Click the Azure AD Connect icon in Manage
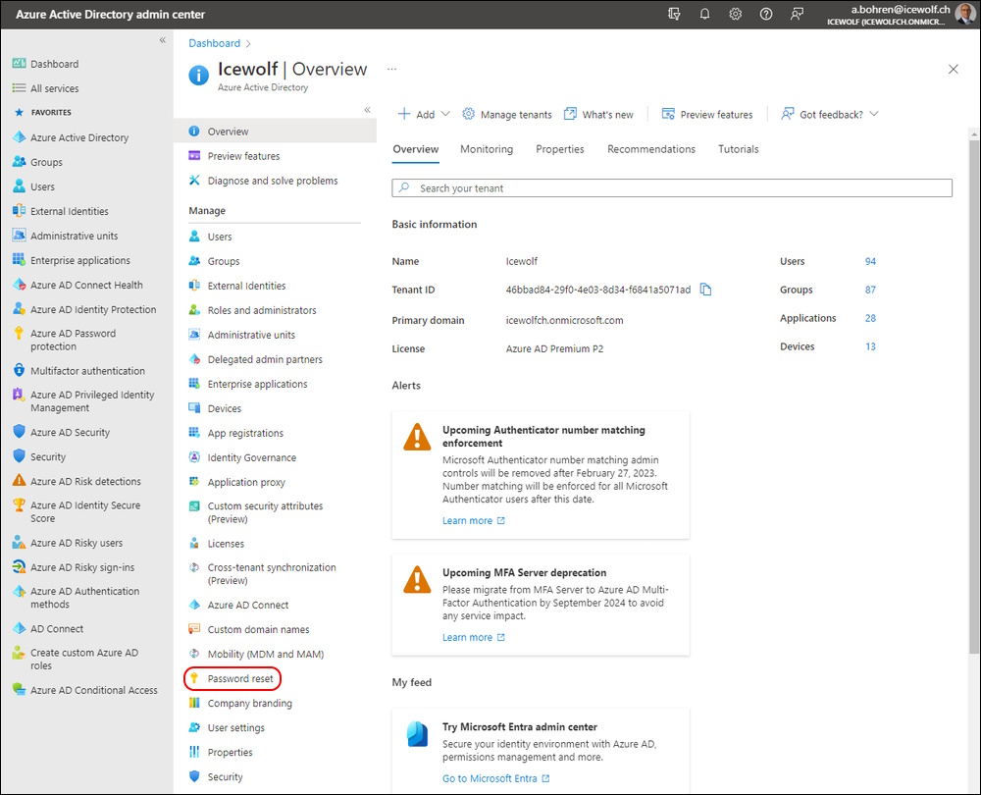The height and width of the screenshot is (795, 981). point(194,605)
